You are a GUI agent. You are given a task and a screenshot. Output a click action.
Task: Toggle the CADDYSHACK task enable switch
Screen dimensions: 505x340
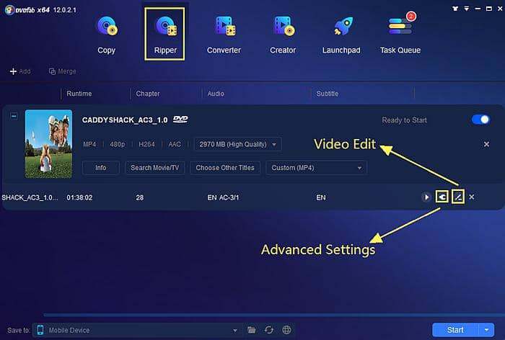pos(480,120)
